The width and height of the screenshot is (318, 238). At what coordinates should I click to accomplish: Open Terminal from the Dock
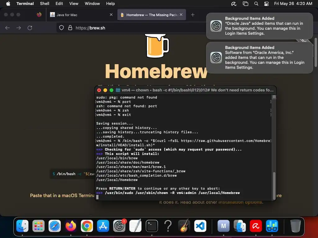click(152, 226)
